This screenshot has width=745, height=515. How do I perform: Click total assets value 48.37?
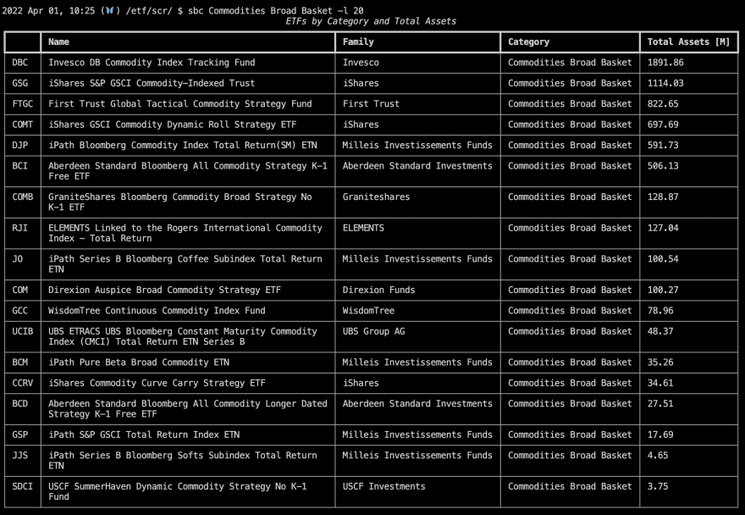click(x=660, y=331)
